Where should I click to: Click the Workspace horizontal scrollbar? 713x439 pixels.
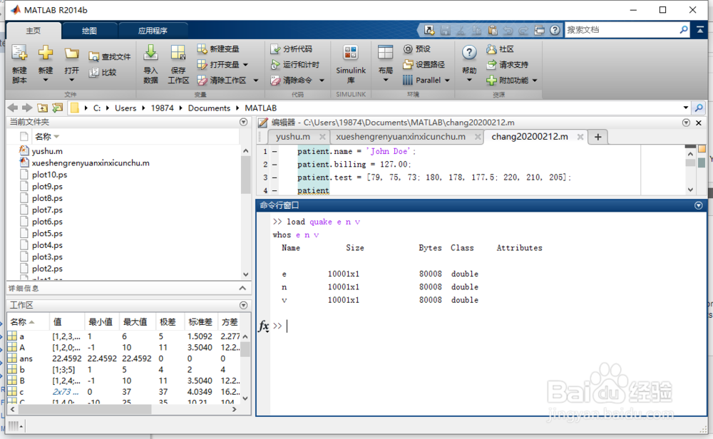pos(85,409)
